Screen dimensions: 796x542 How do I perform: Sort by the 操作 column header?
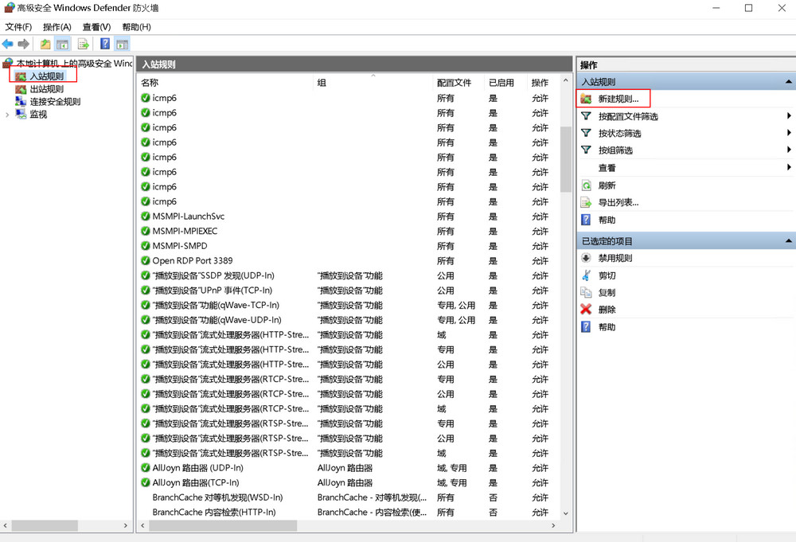[x=543, y=82]
